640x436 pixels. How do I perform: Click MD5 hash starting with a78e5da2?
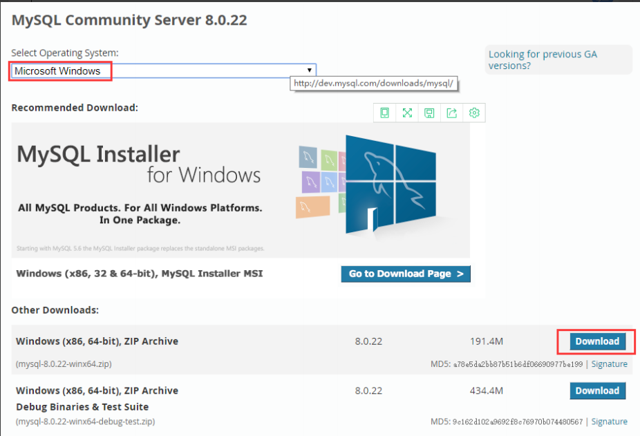[x=518, y=364]
